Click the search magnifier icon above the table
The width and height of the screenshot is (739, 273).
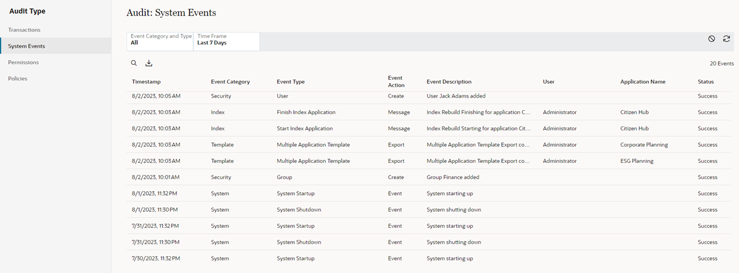[x=134, y=63]
